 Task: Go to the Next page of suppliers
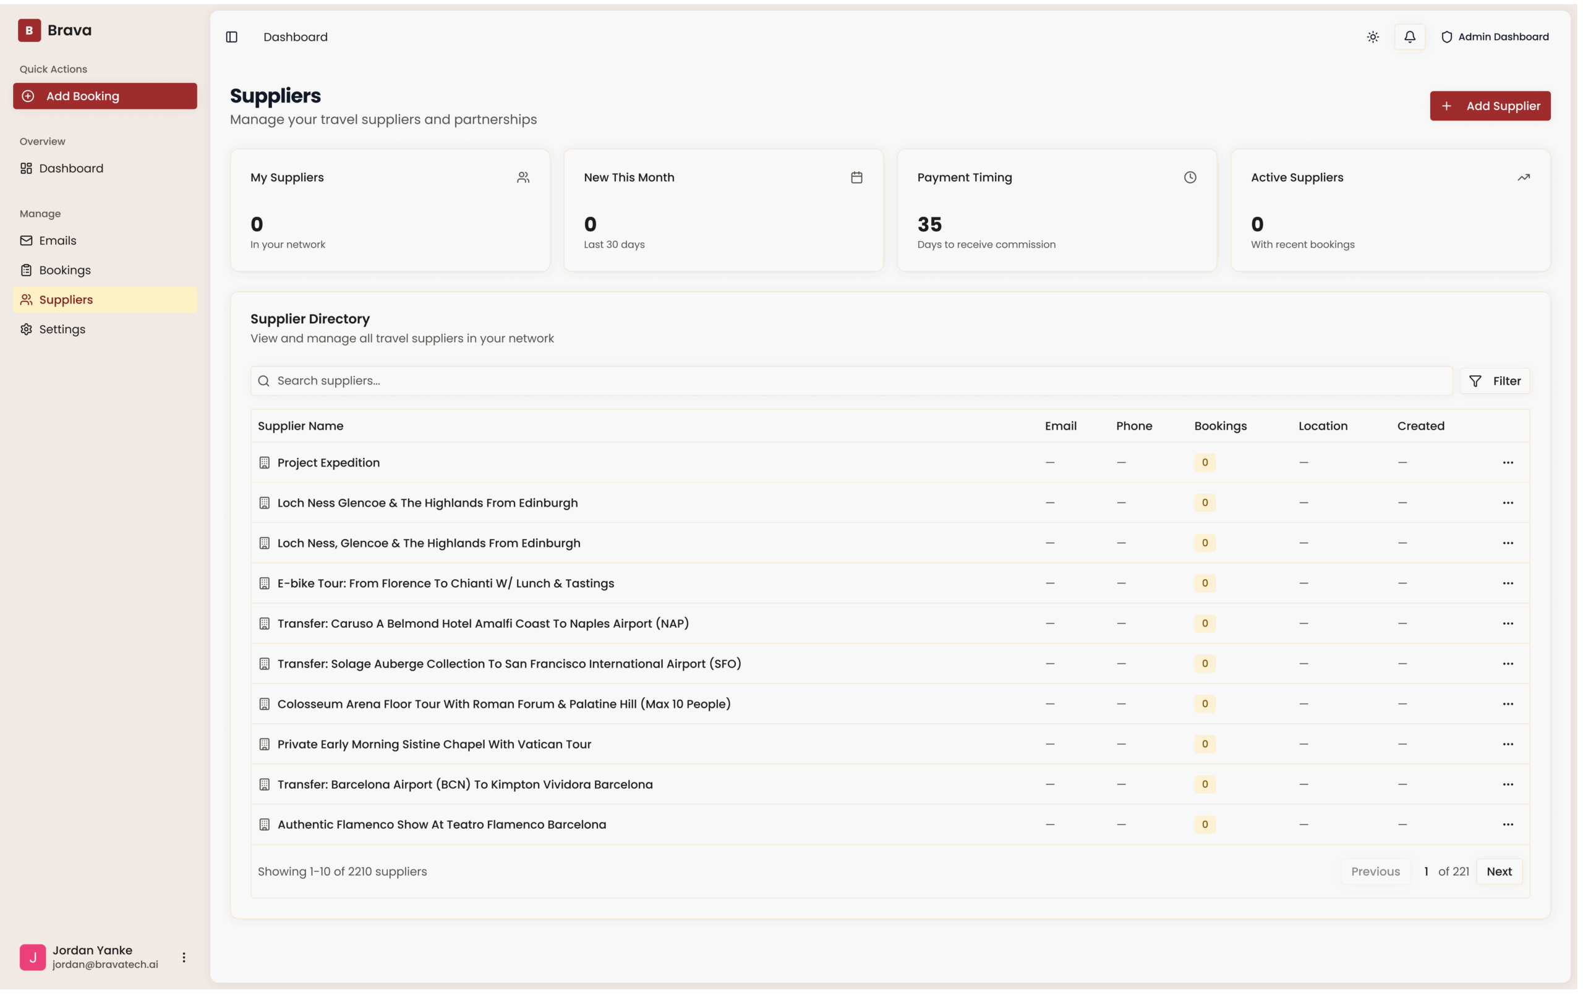pyautogui.click(x=1499, y=871)
